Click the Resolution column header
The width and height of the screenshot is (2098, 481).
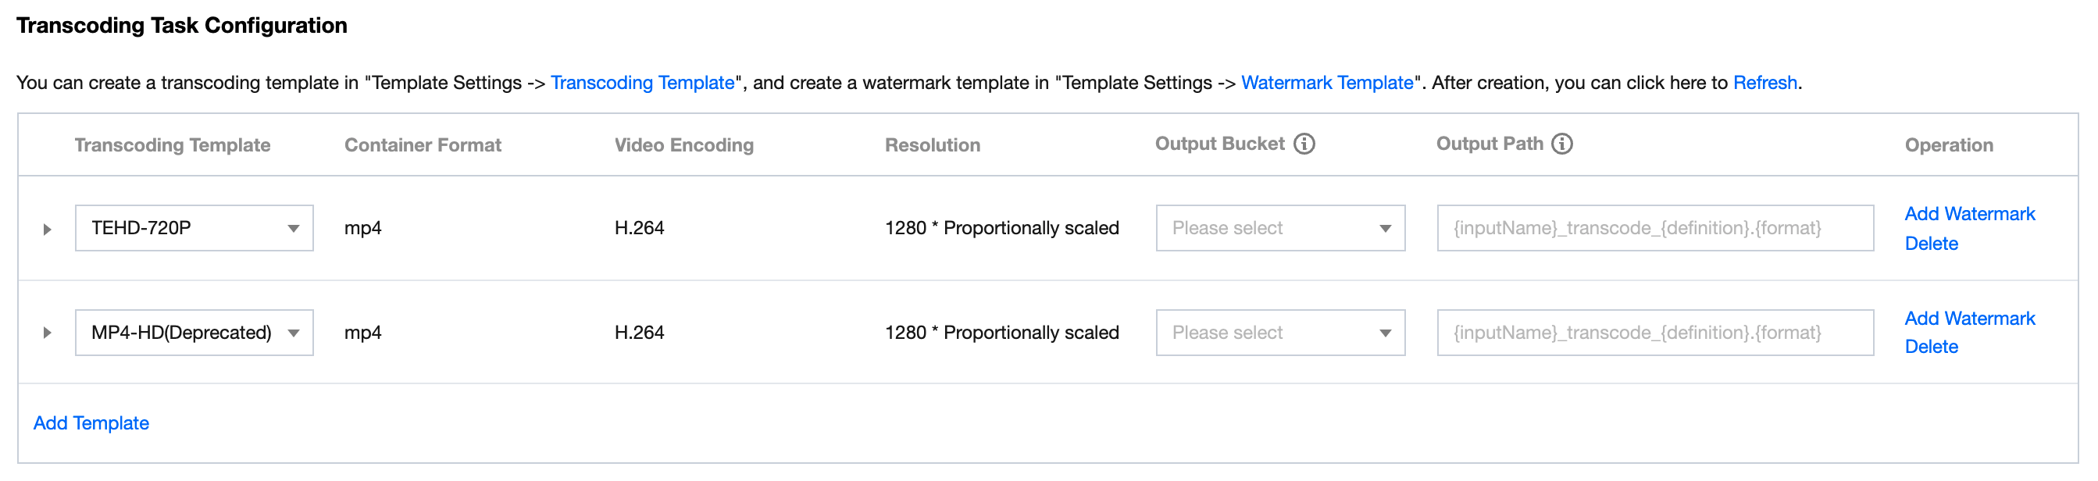point(932,146)
